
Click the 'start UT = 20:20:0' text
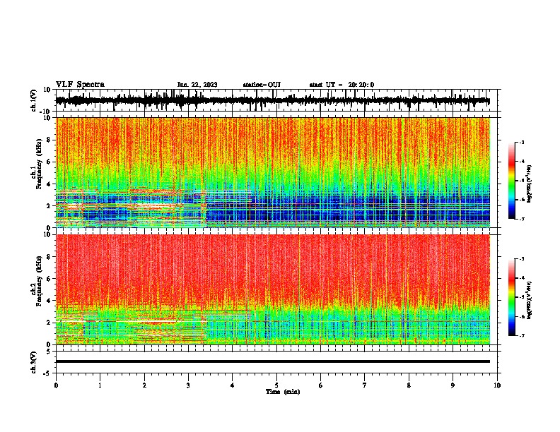click(x=342, y=85)
